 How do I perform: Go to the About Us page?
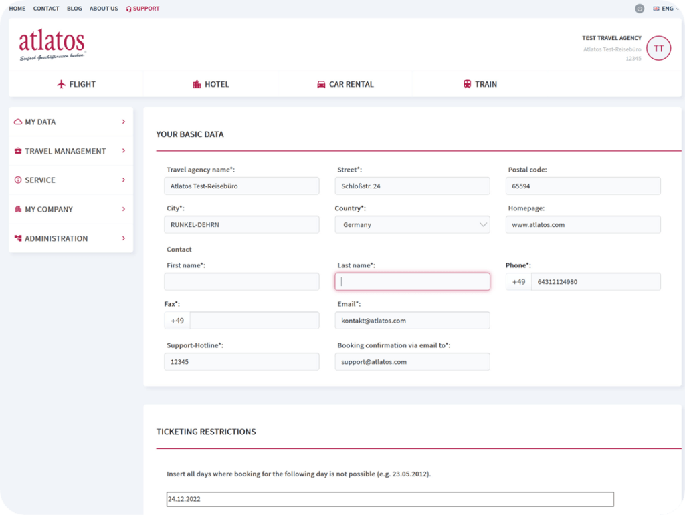click(x=104, y=9)
